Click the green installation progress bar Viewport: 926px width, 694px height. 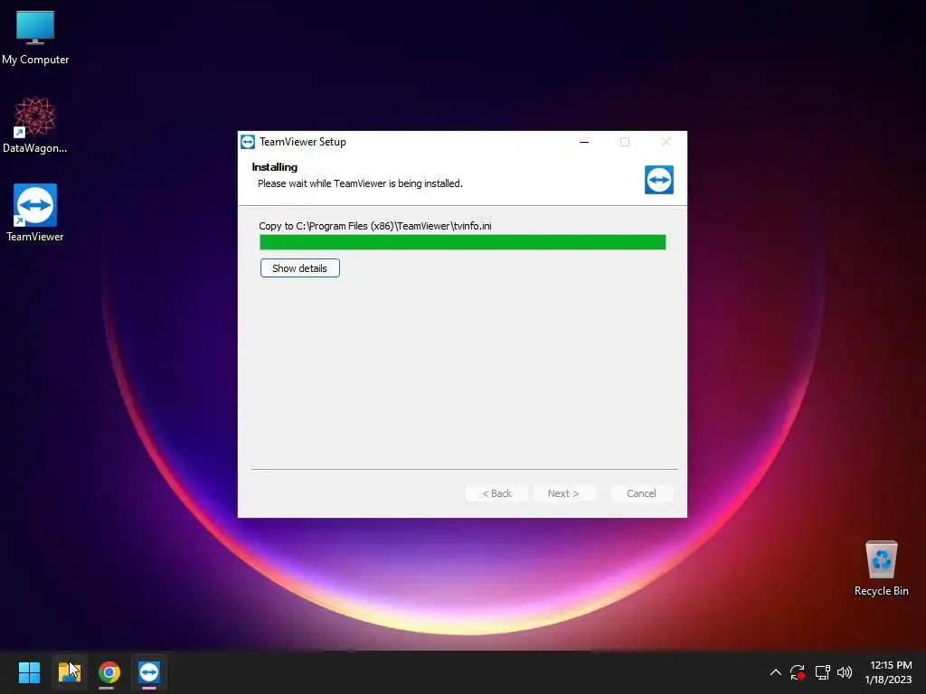click(462, 242)
